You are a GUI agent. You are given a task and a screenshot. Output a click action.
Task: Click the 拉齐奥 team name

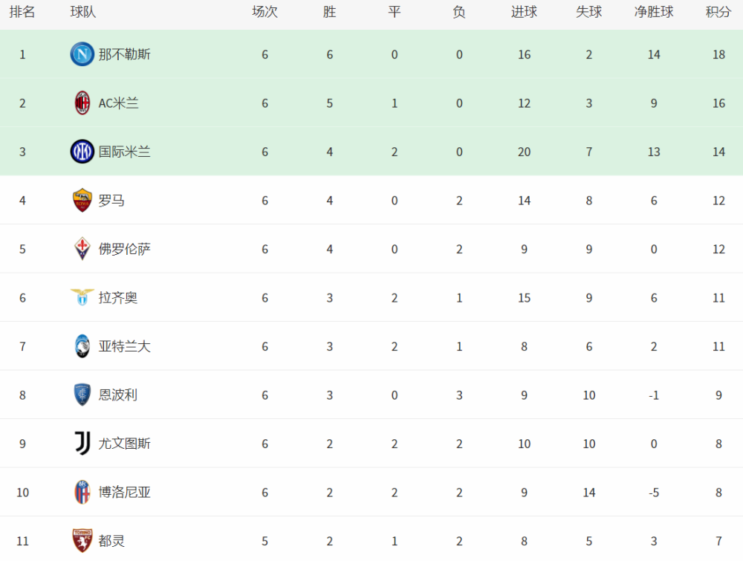pyautogui.click(x=117, y=298)
